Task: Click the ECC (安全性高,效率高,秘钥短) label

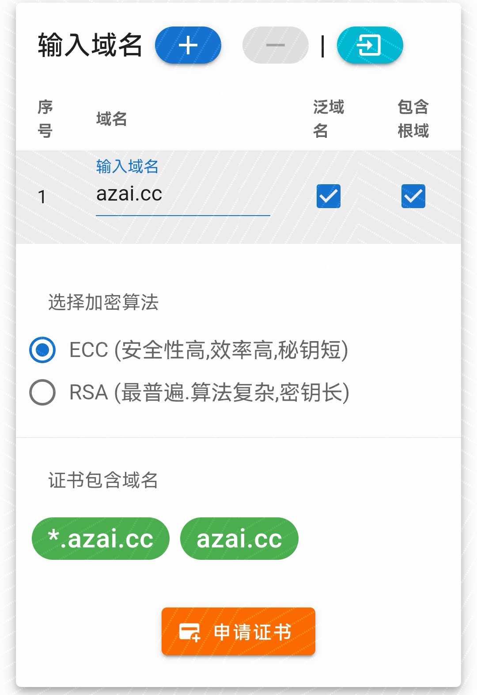Action: [208, 350]
